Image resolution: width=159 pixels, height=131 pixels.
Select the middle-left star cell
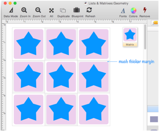[28, 77]
